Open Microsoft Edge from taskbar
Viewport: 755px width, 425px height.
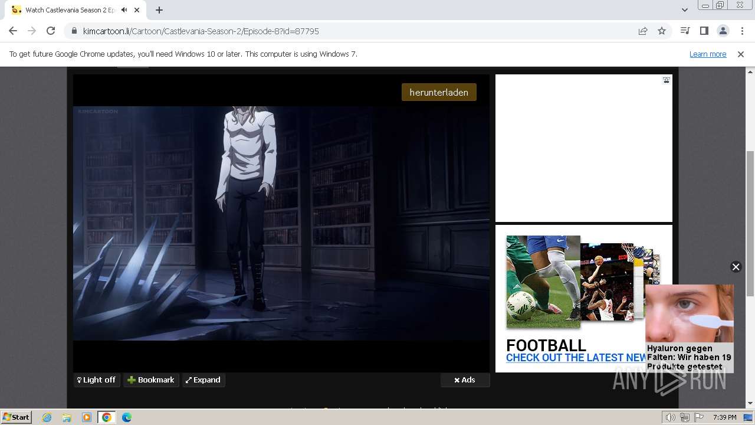(127, 417)
